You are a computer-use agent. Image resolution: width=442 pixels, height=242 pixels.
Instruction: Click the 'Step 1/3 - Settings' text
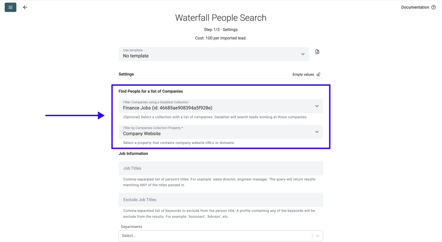click(x=221, y=30)
